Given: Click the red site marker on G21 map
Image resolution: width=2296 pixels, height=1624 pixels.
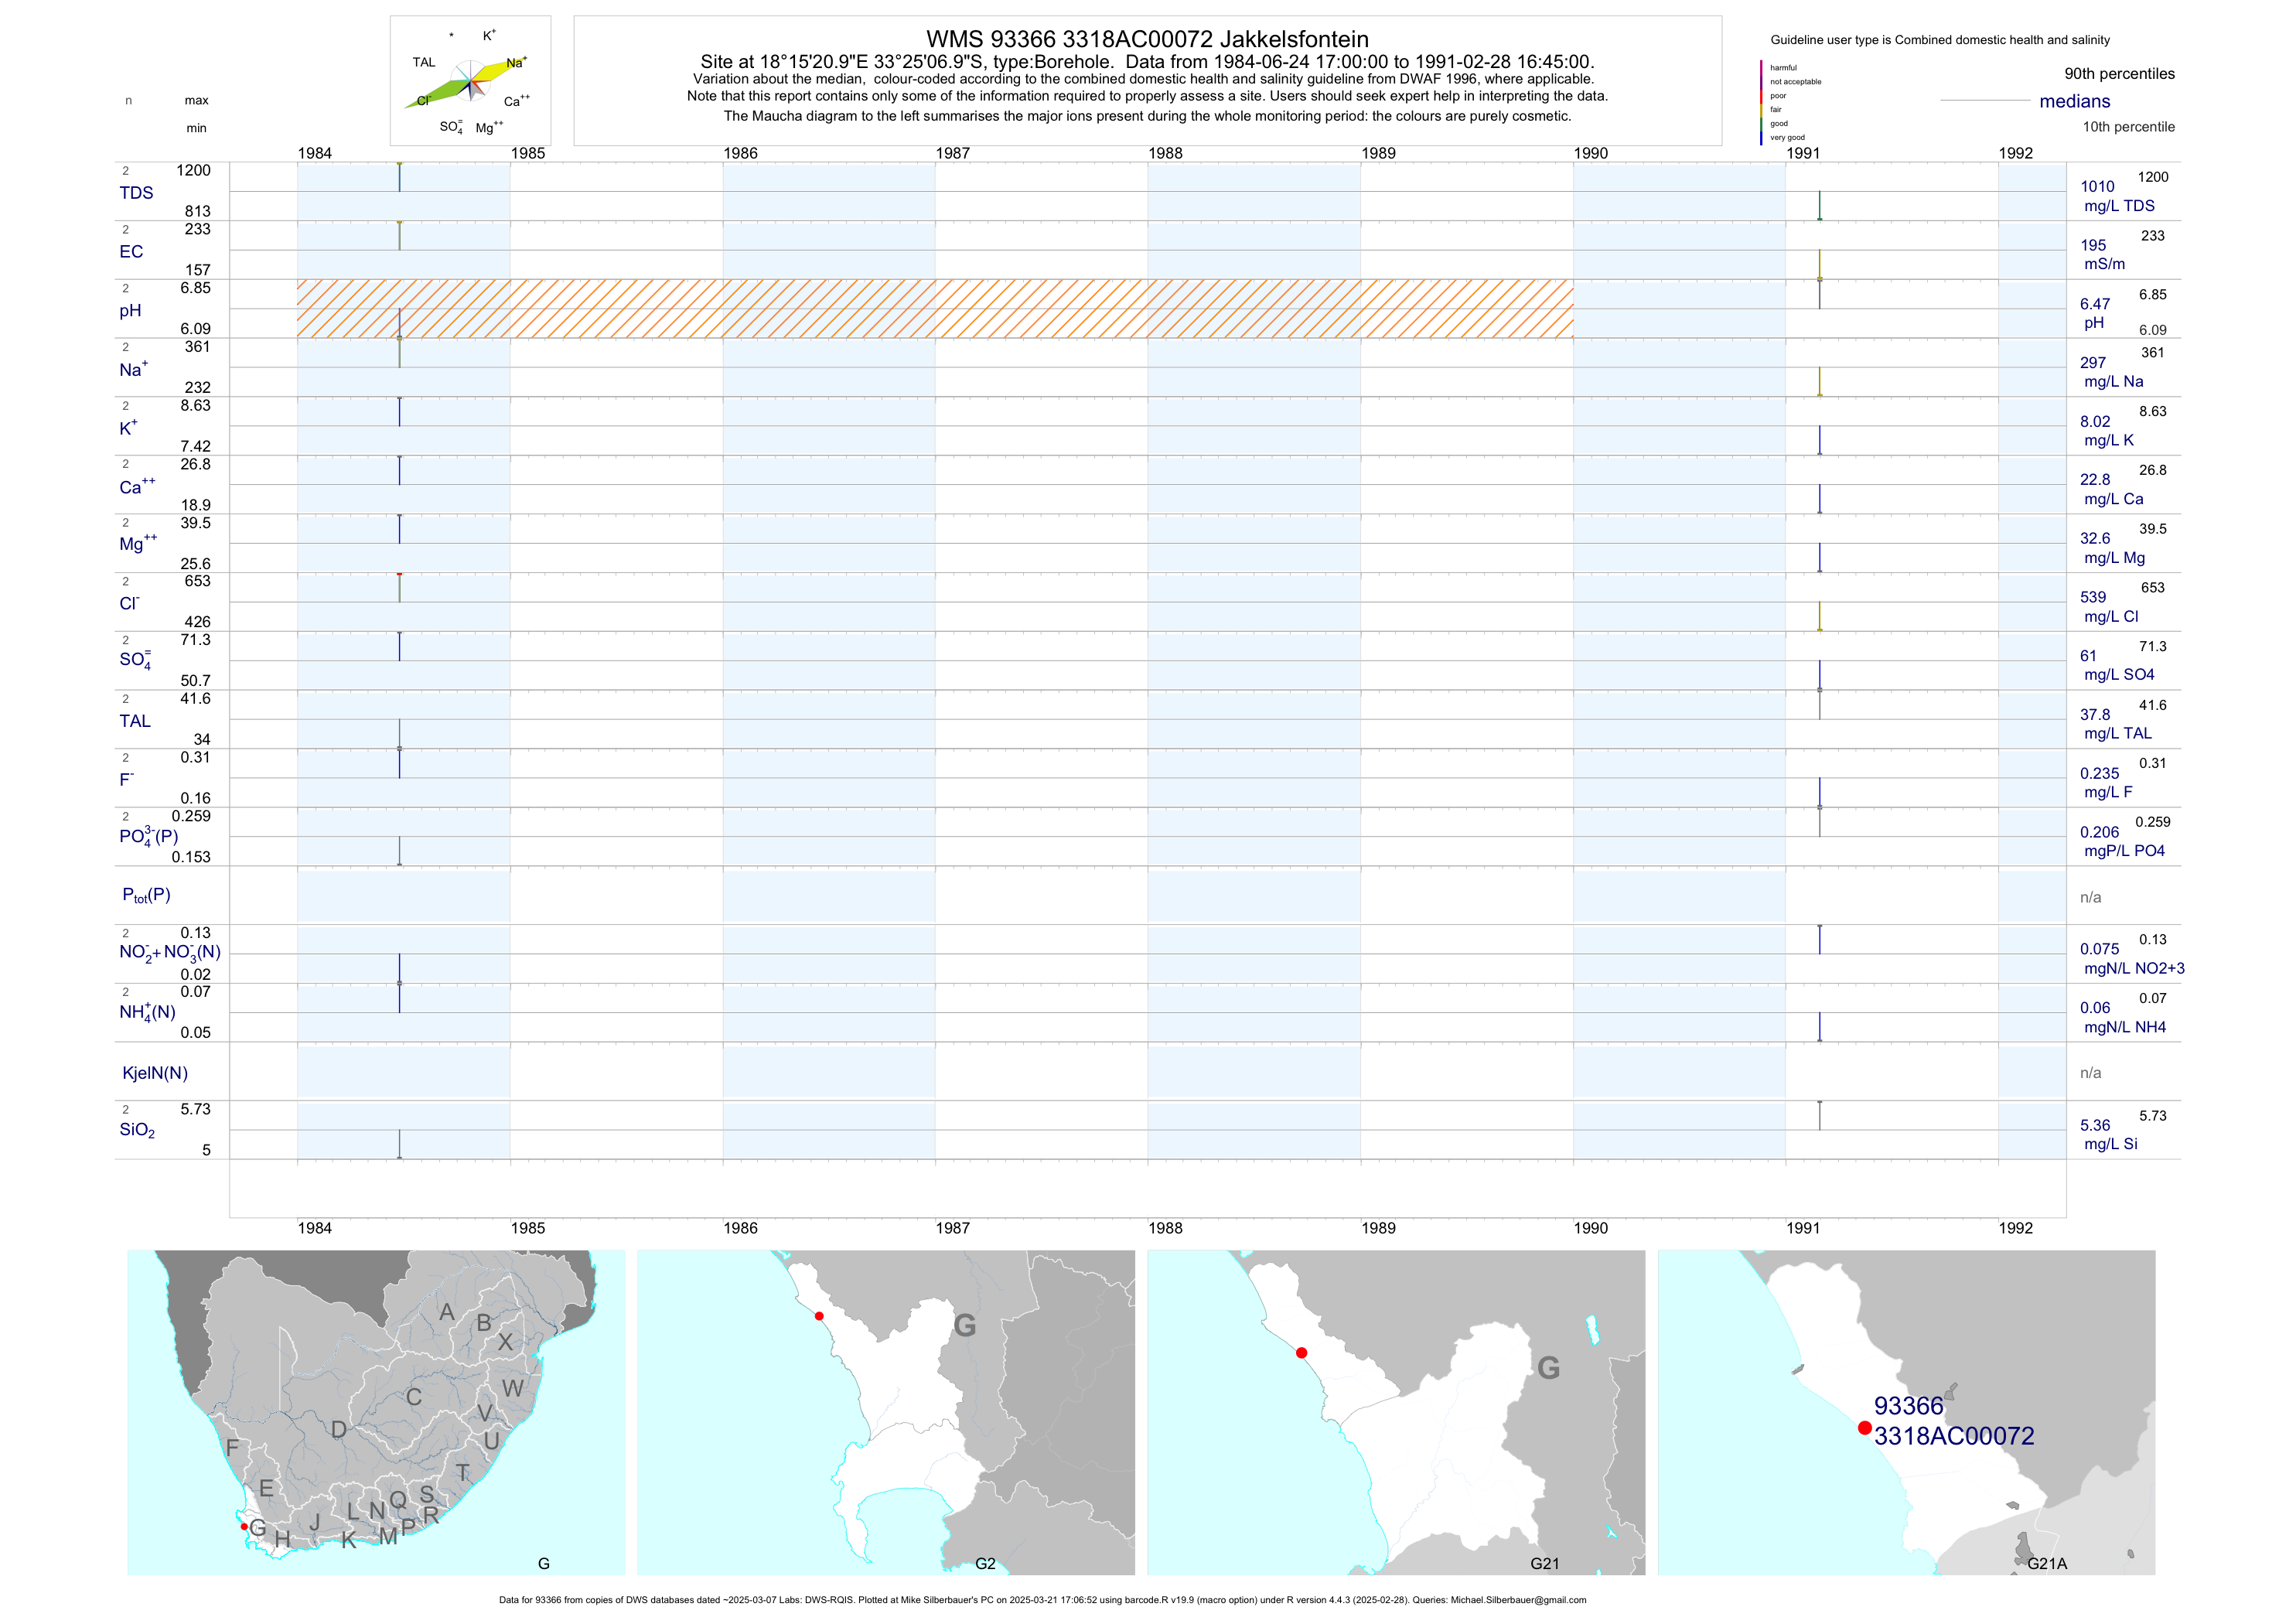Looking at the screenshot, I should 1301,1353.
